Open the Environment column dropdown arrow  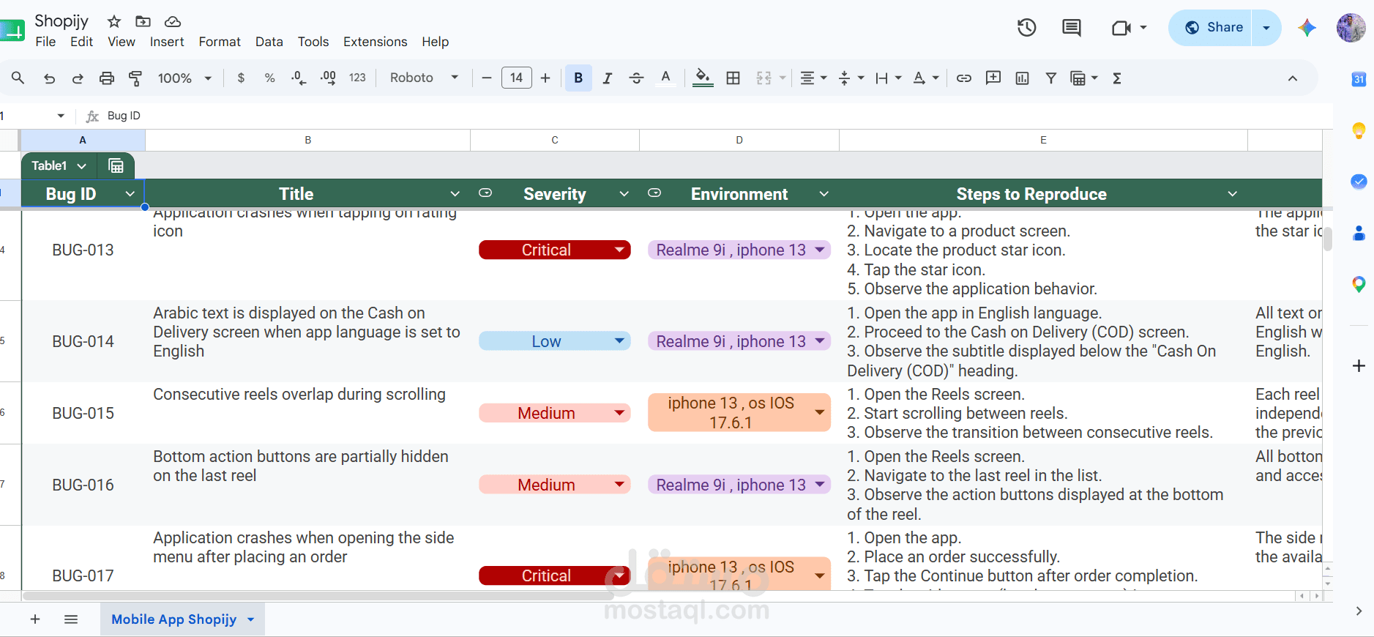point(824,194)
